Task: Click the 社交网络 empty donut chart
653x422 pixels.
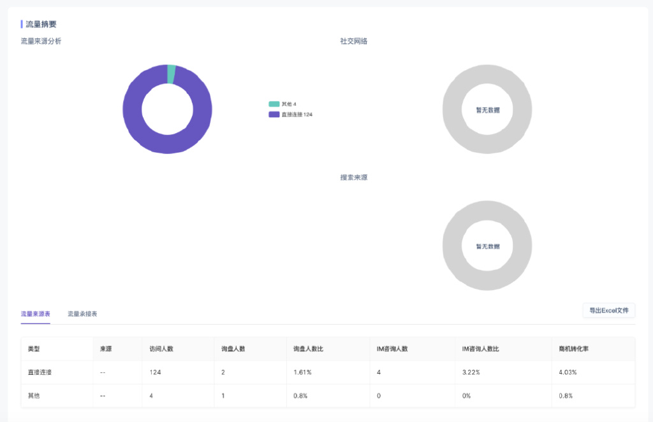Action: [x=487, y=109]
